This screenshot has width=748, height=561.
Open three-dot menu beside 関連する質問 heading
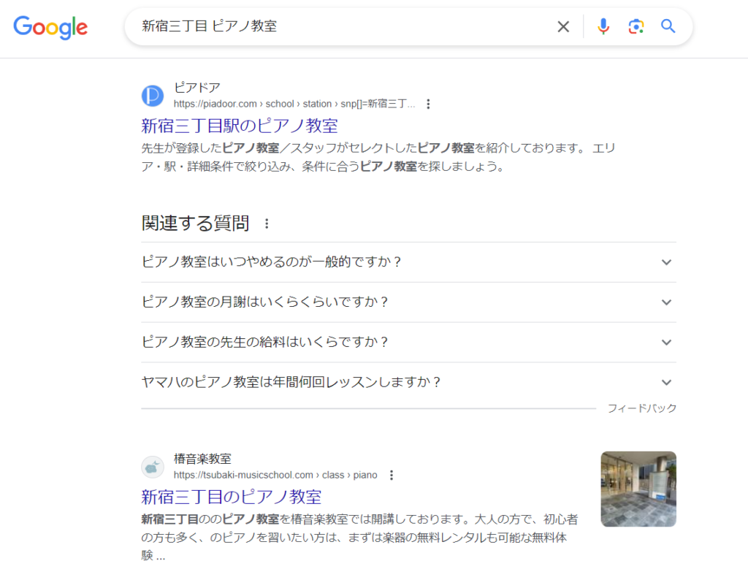[x=267, y=224]
